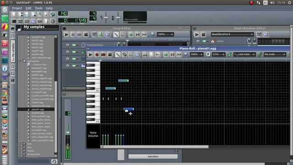
Task: Open the Edit menu
Action: click(28, 8)
